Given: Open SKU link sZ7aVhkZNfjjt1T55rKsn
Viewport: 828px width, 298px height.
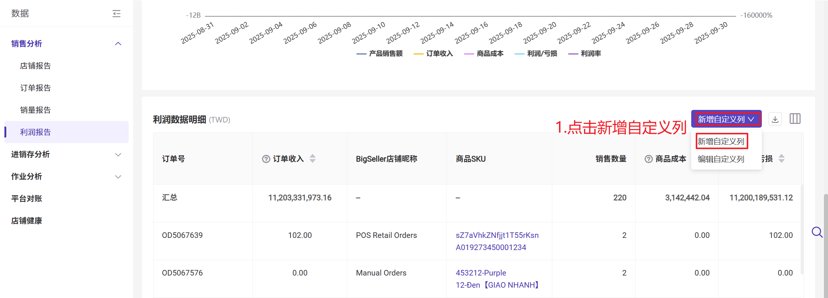Looking at the screenshot, I should point(497,235).
